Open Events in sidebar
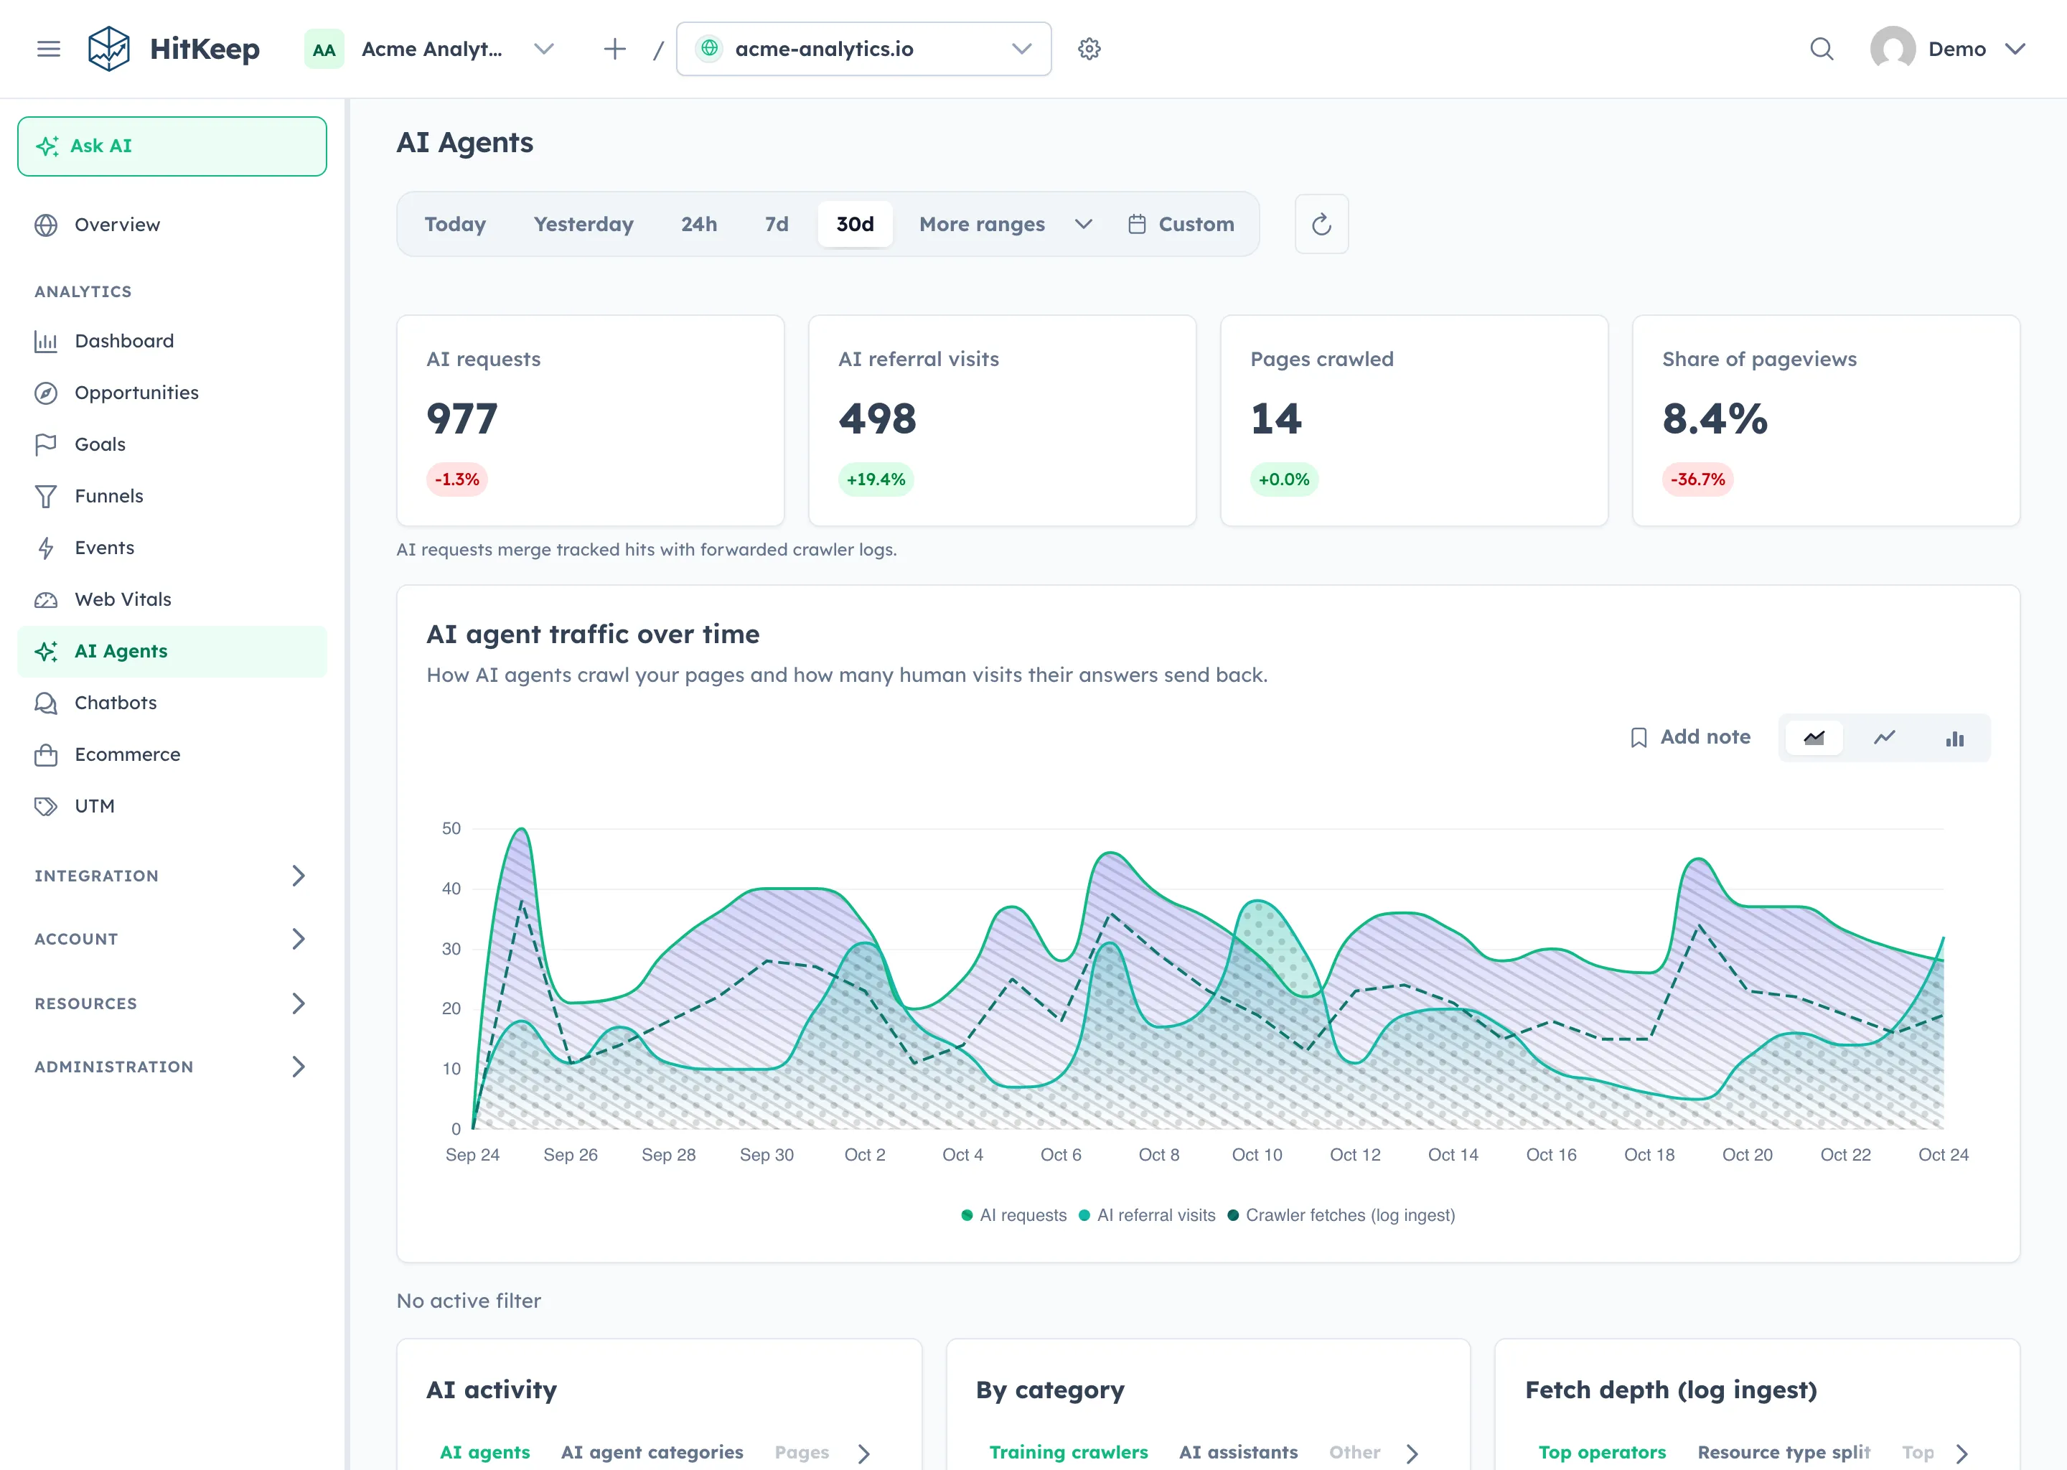2067x1470 pixels. point(172,548)
